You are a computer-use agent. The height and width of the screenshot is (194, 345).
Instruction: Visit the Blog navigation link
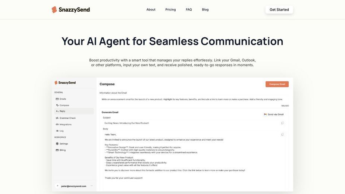205,10
